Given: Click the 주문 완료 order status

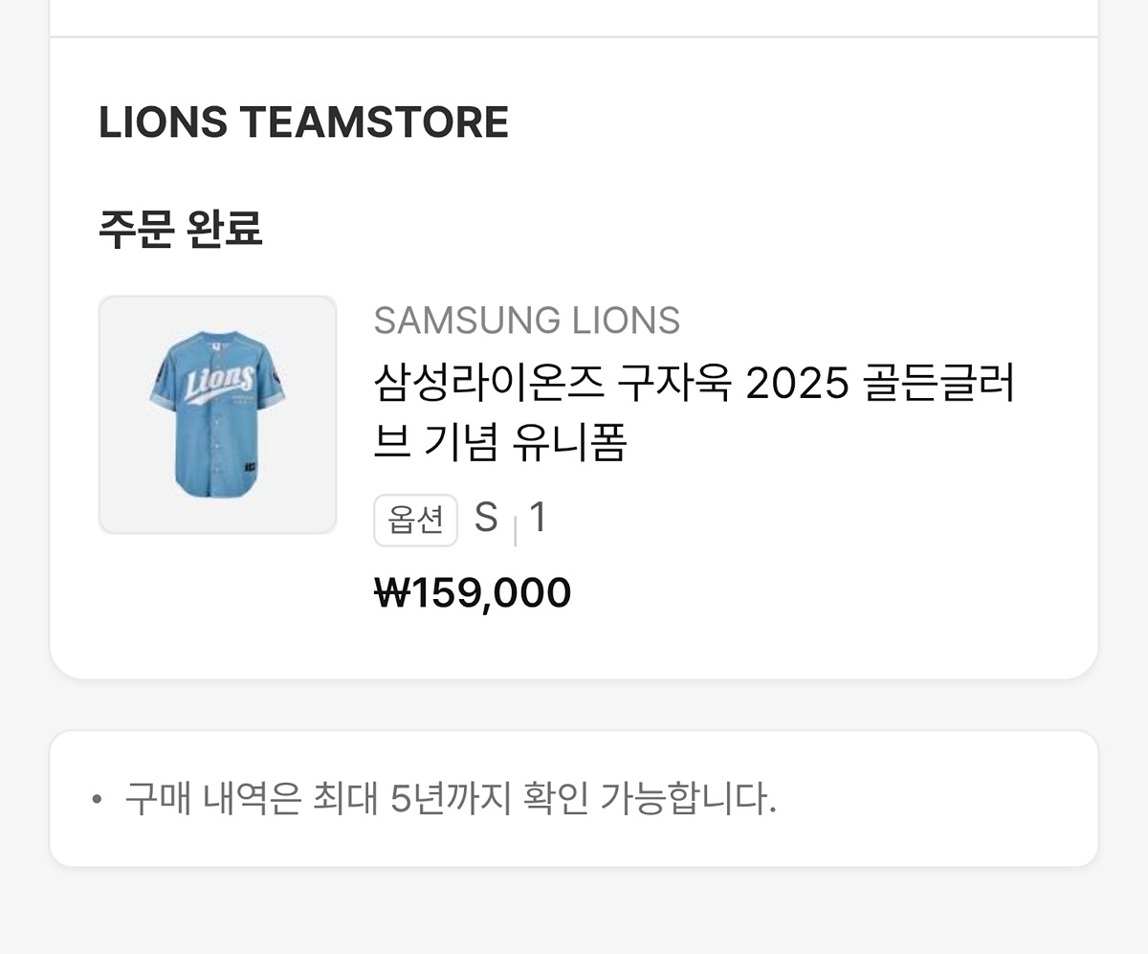Looking at the screenshot, I should pyautogui.click(x=180, y=229).
